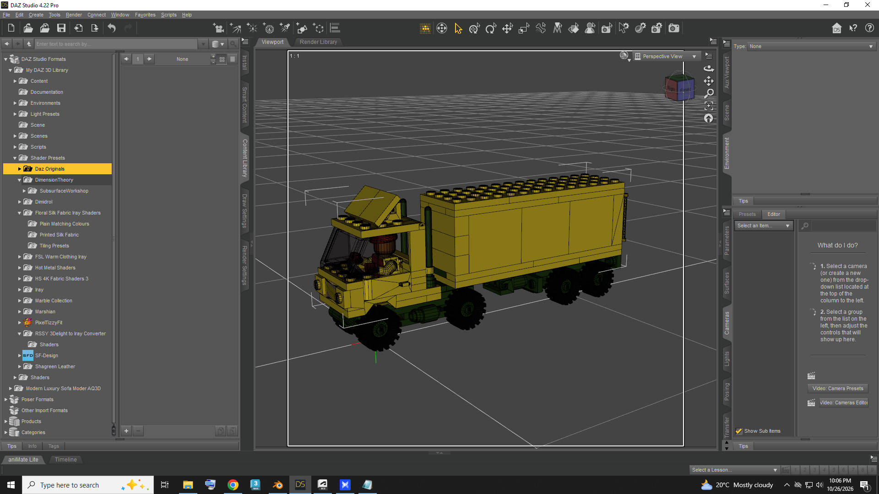This screenshot has width=879, height=494.
Task: Collapse the Floral Silk Fabric Iray Shaders folder
Action: click(20, 213)
